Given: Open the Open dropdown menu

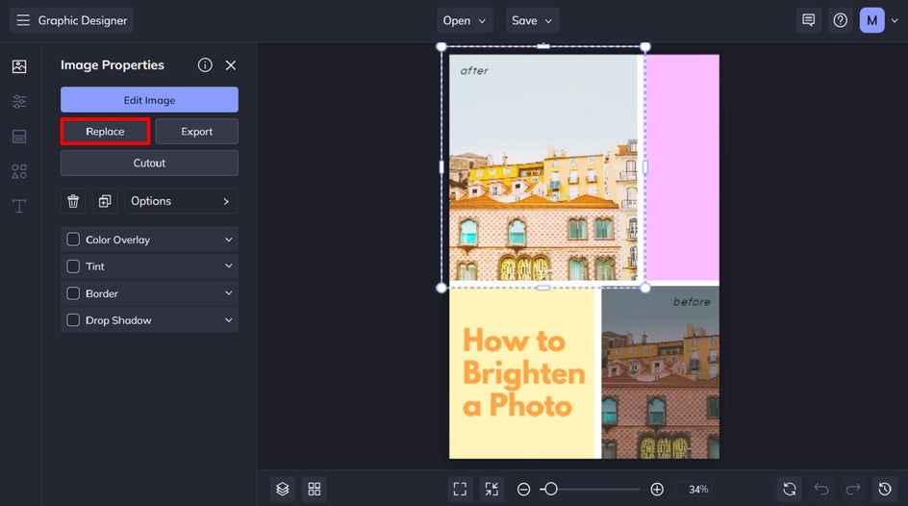Looking at the screenshot, I should [465, 20].
